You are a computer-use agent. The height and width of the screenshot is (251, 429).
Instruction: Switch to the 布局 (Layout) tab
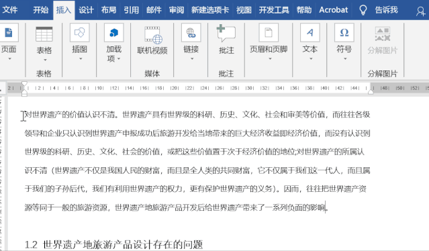pyautogui.click(x=109, y=10)
